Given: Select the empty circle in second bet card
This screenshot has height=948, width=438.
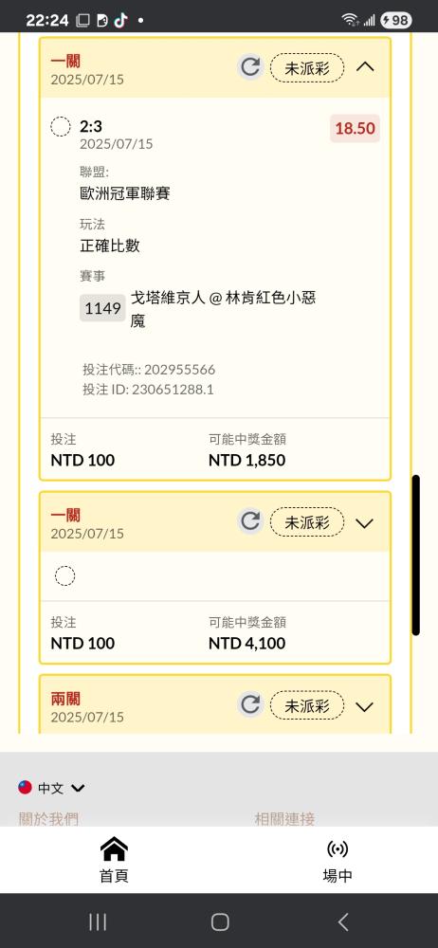Looking at the screenshot, I should (x=65, y=576).
